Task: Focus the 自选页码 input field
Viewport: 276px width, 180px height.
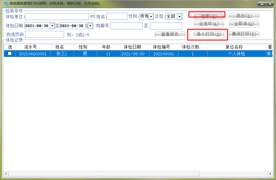Action: click(x=44, y=34)
